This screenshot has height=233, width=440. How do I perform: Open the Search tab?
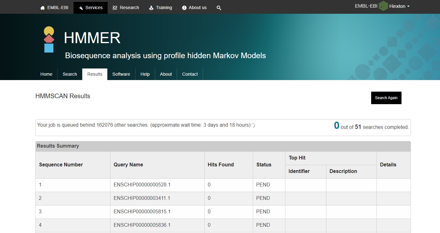tap(70, 74)
